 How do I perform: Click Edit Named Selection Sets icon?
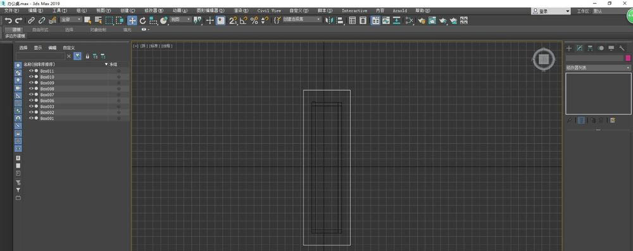click(x=277, y=20)
